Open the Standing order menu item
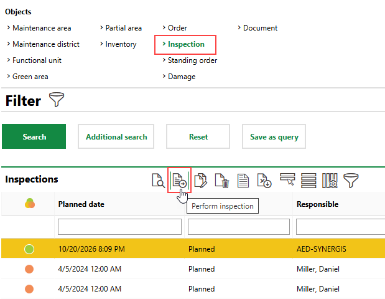This screenshot has width=385, height=299. point(192,60)
